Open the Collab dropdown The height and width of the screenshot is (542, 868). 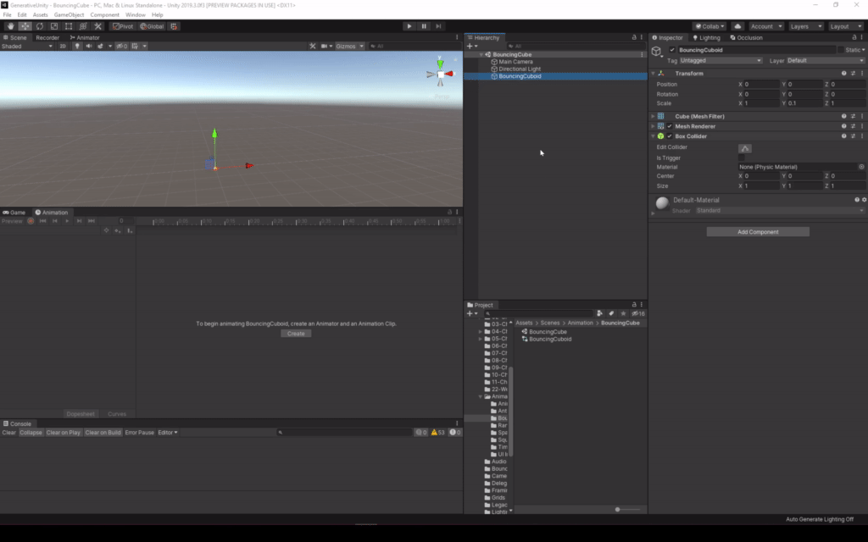(709, 26)
